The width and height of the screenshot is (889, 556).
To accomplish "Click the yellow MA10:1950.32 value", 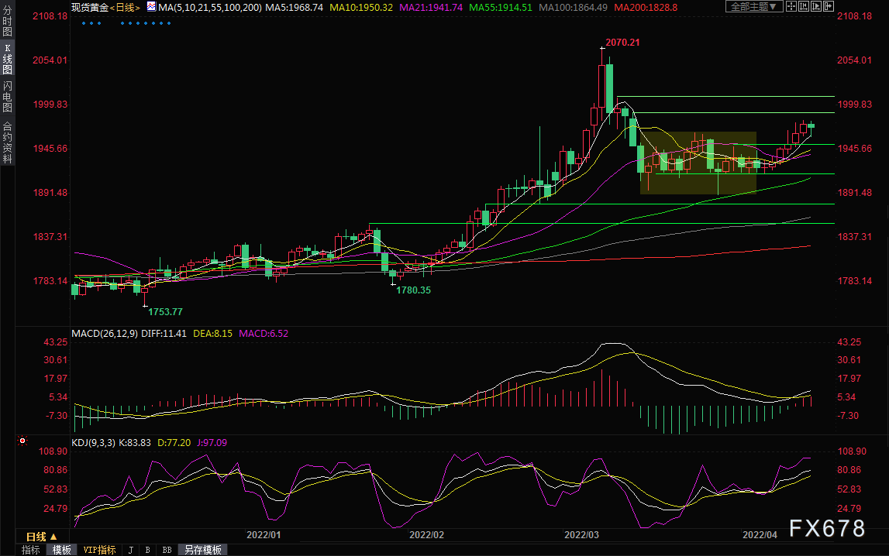I will [x=361, y=8].
